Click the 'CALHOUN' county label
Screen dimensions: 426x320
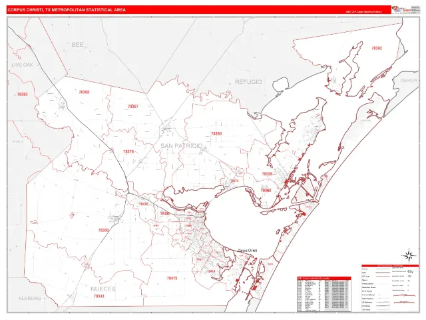tap(409, 81)
